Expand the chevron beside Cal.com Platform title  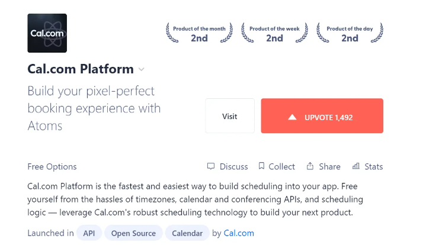(141, 70)
